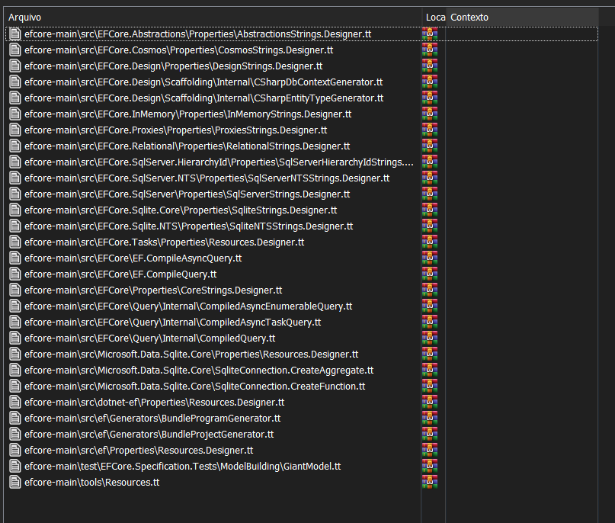This screenshot has width=615, height=523.
Task: Select SqliteNTSStrings.Designer.tt file path text
Action: (189, 226)
